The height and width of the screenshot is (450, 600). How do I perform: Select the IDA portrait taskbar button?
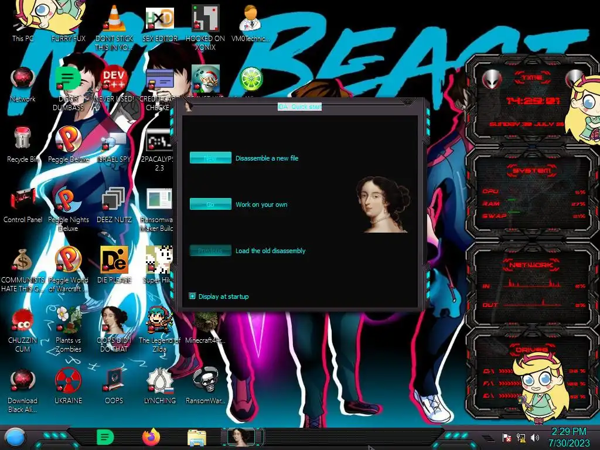[x=241, y=437]
